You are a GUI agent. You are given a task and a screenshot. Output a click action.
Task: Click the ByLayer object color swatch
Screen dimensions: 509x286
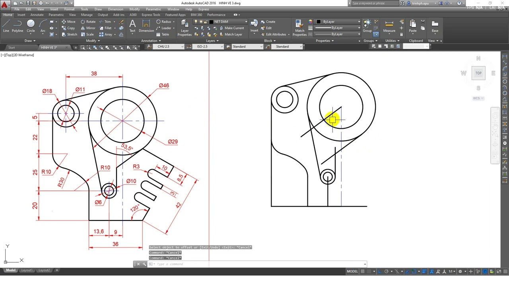[319, 22]
